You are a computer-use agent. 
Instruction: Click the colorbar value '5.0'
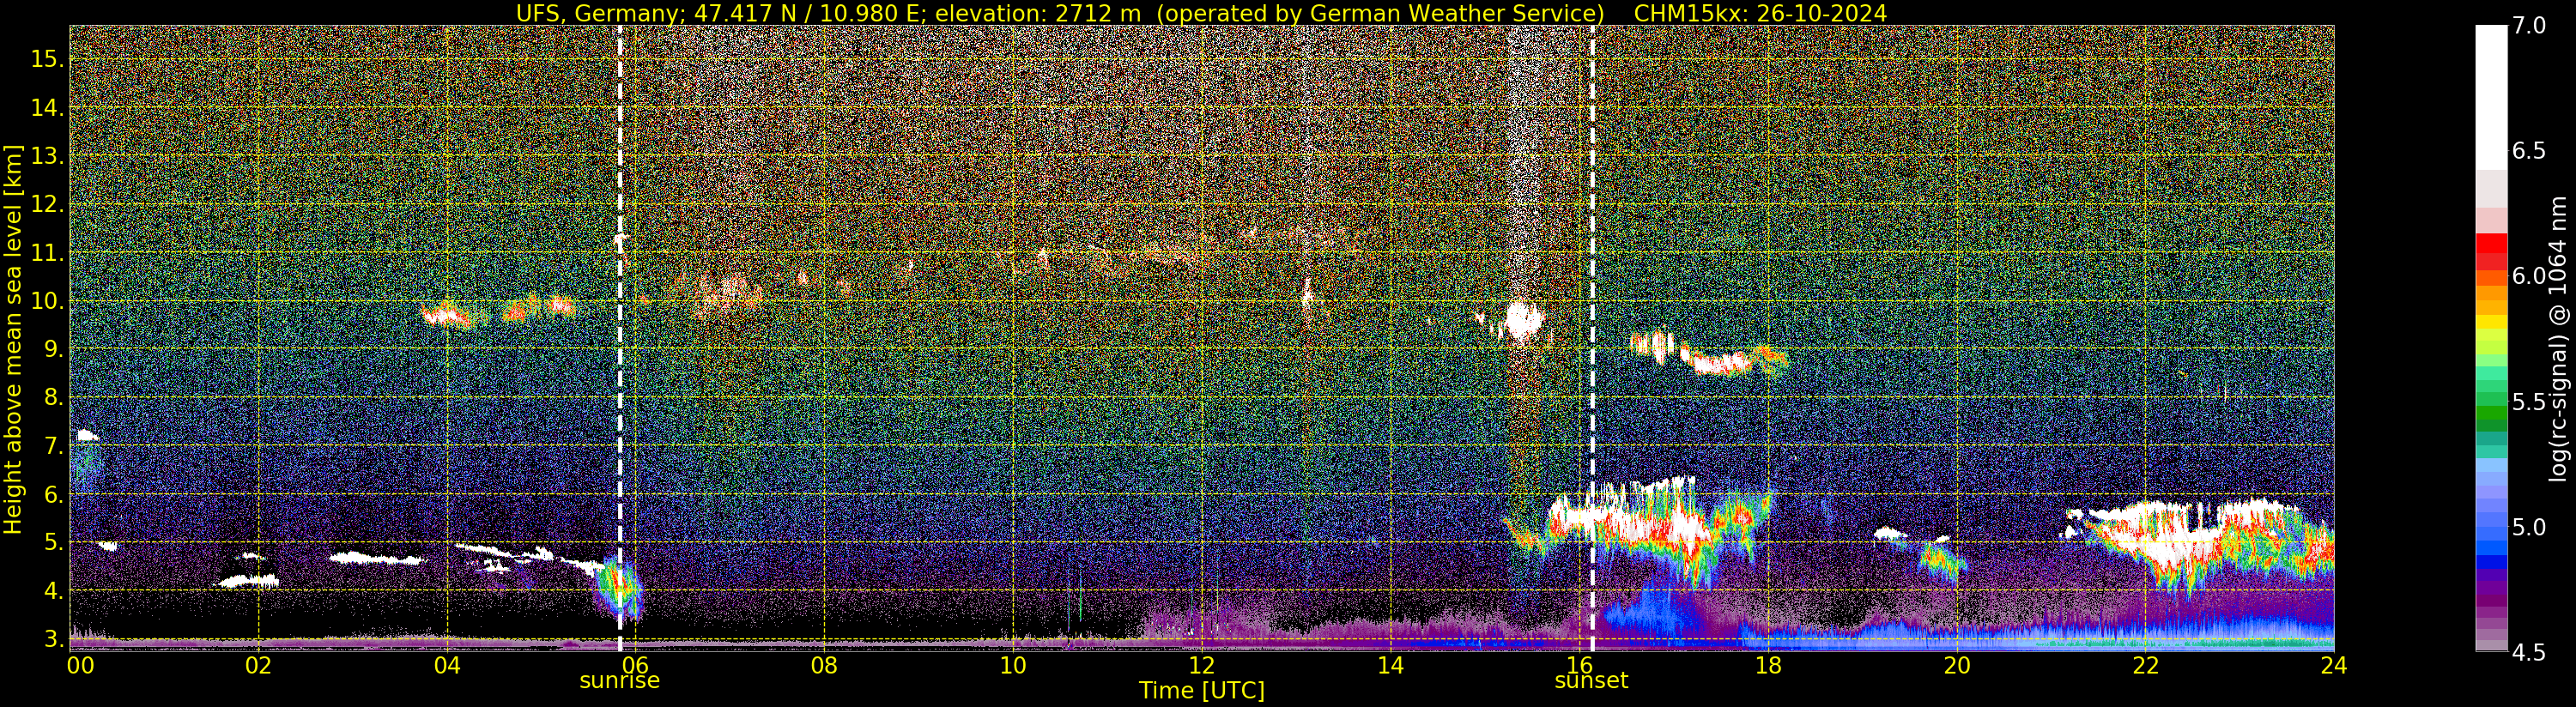(2528, 526)
